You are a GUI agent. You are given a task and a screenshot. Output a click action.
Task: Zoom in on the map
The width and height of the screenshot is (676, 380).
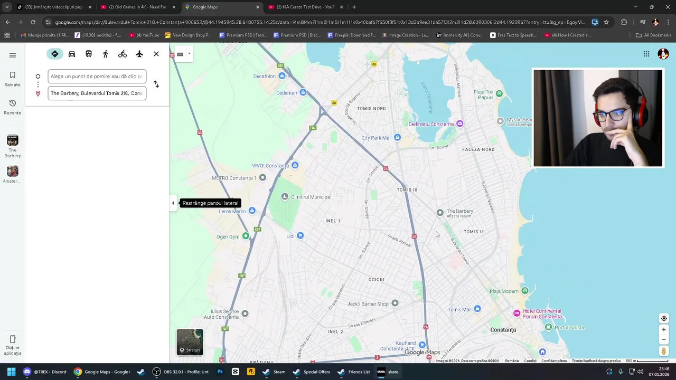[664, 329]
